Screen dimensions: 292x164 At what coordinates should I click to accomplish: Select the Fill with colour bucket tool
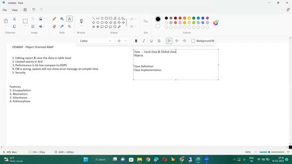click(x=62, y=19)
